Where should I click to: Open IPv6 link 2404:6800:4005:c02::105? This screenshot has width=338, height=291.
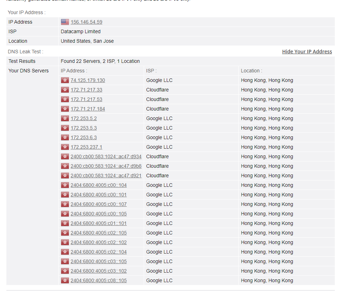[99, 233]
